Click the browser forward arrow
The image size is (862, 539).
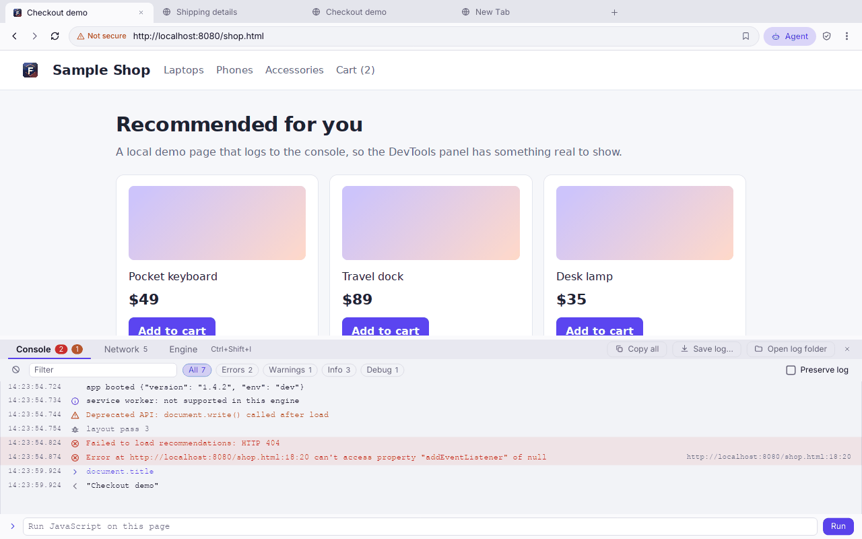(35, 36)
